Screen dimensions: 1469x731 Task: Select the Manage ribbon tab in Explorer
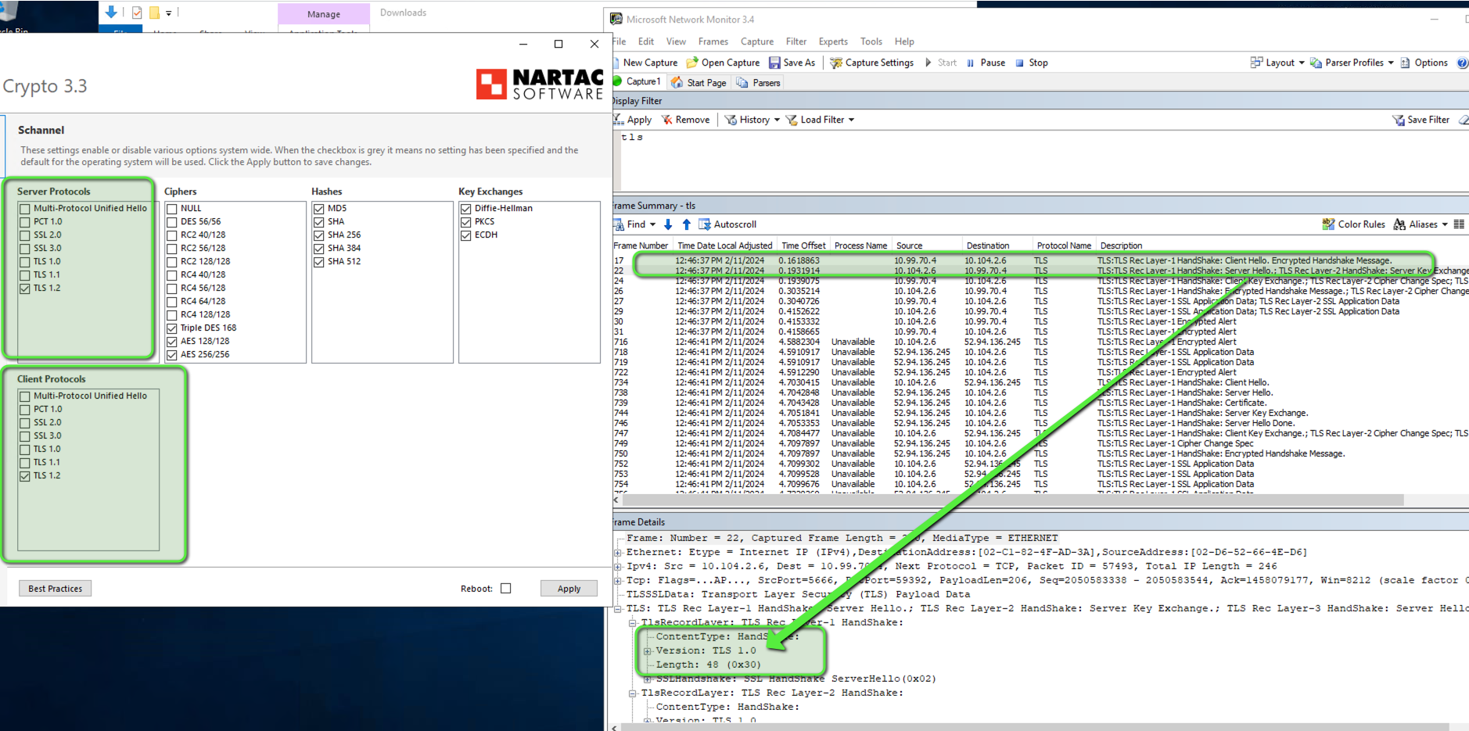click(x=324, y=14)
